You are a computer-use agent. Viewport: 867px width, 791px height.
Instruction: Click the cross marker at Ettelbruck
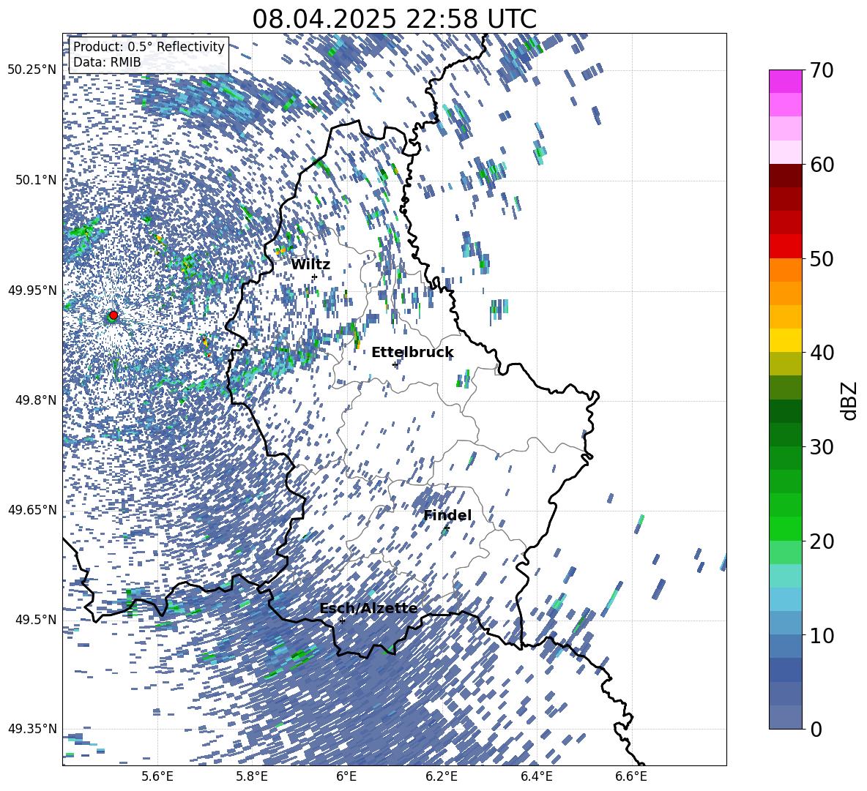[395, 364]
